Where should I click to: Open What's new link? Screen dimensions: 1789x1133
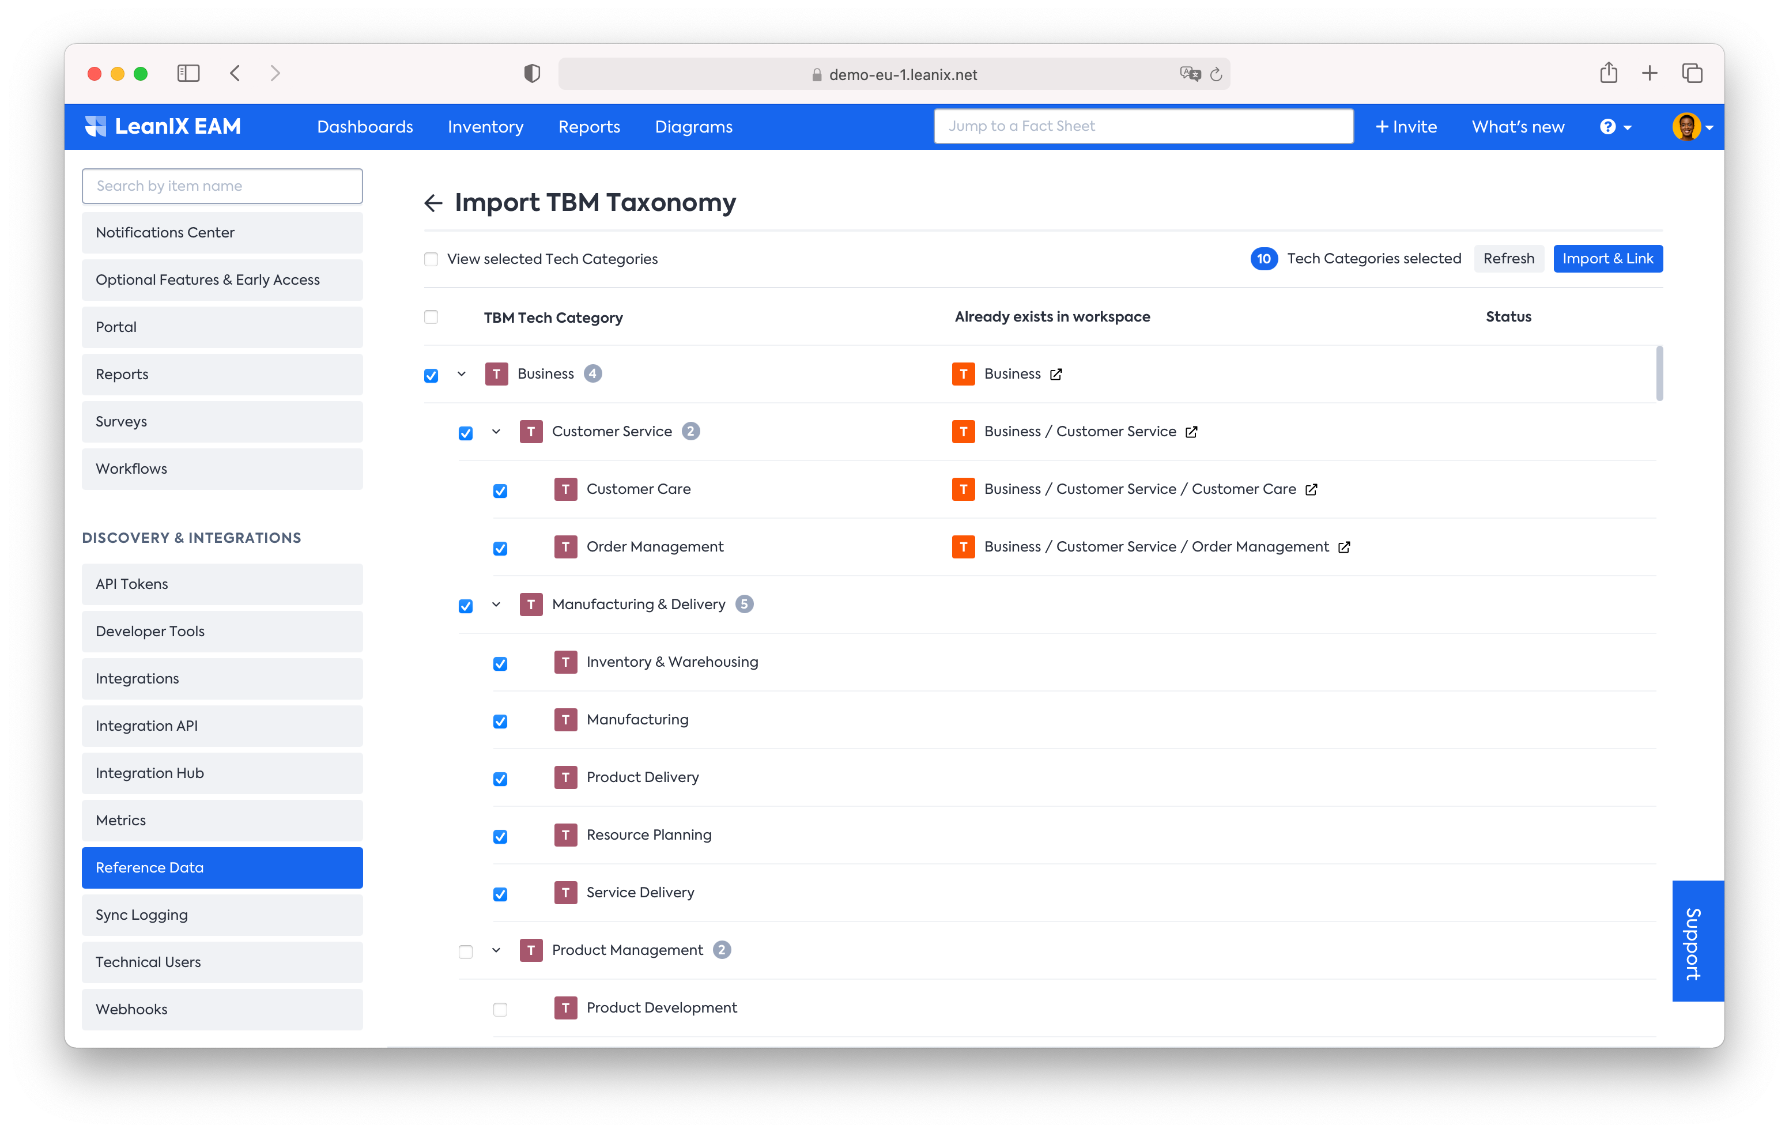tap(1518, 127)
